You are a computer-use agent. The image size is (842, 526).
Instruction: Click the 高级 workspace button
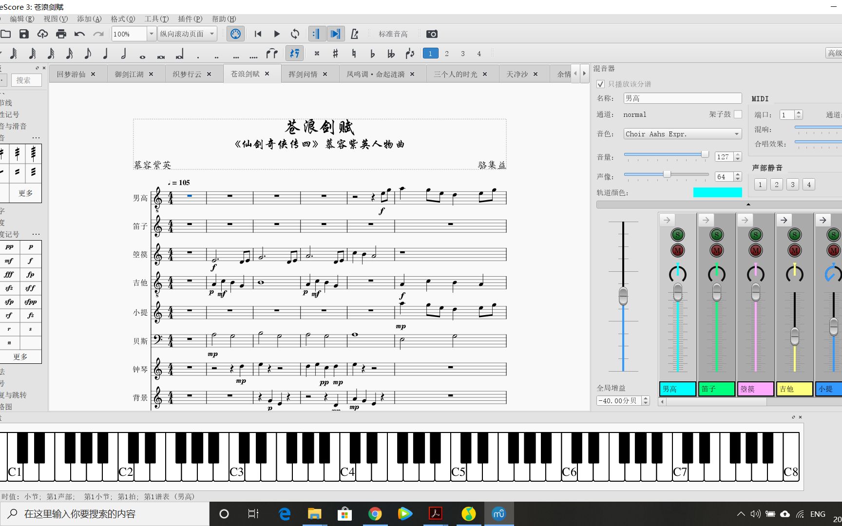(x=834, y=53)
